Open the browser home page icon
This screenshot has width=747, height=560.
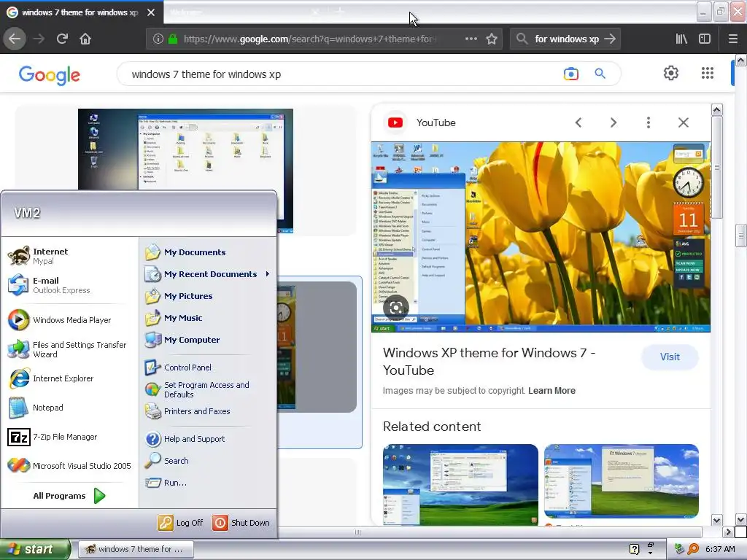pyautogui.click(x=85, y=39)
